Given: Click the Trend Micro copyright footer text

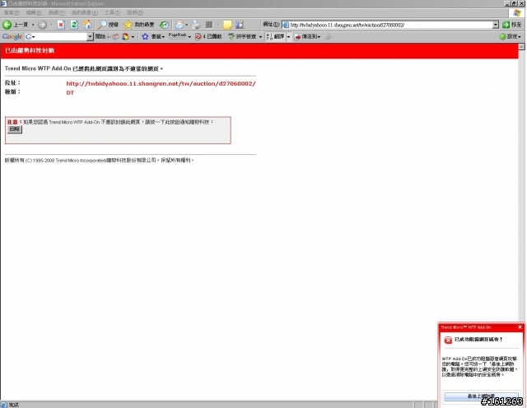Looking at the screenshot, I should click(x=99, y=161).
